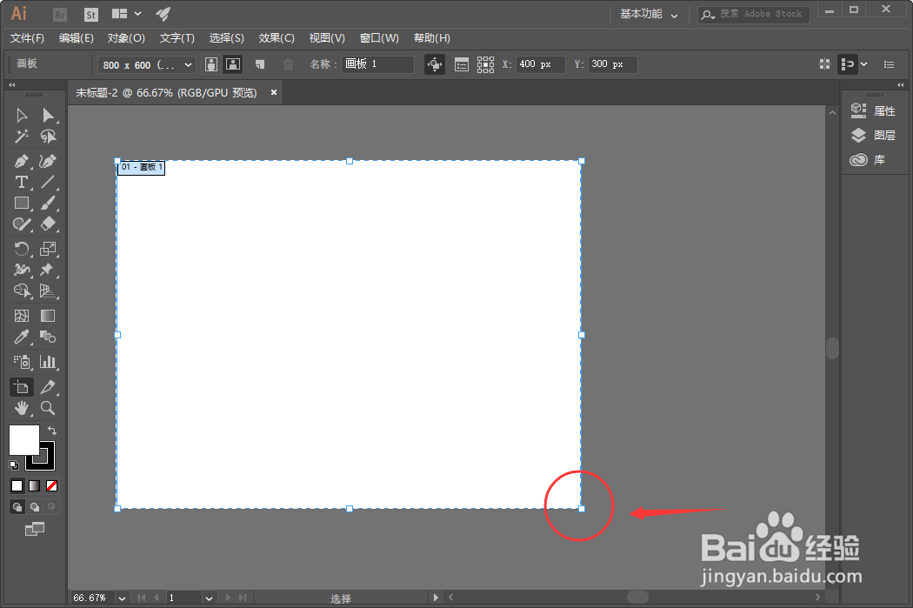Enable Draw Behind mode

tap(35, 506)
